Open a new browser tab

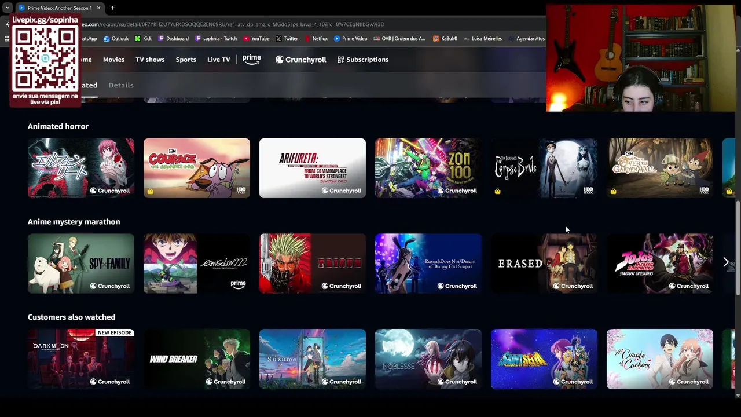point(112,8)
